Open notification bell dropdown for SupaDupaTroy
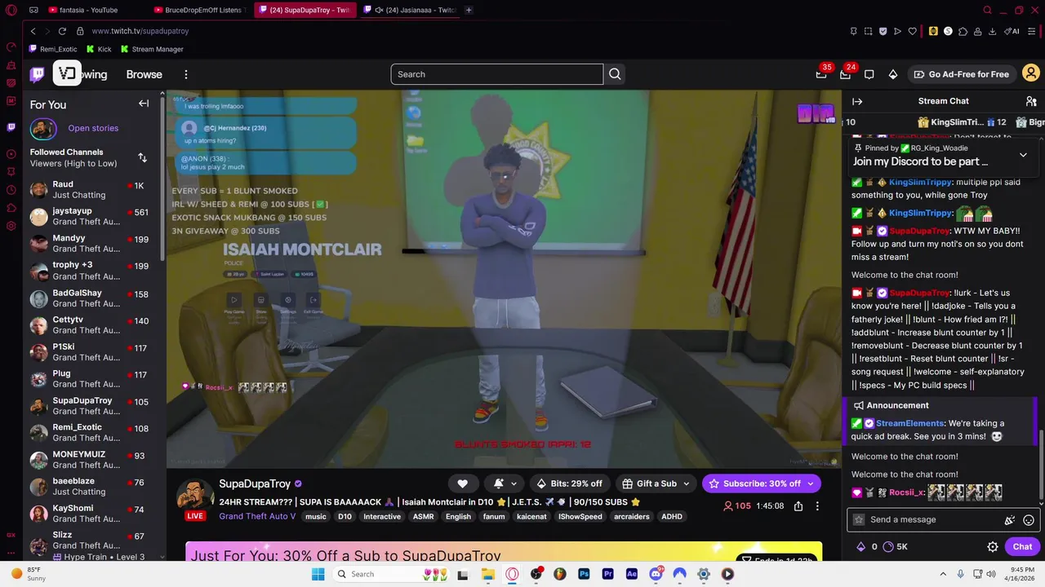This screenshot has width=1045, height=587. (505, 483)
